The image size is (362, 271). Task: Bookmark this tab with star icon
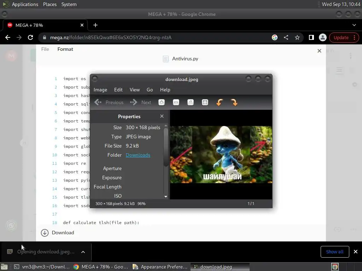(297, 37)
